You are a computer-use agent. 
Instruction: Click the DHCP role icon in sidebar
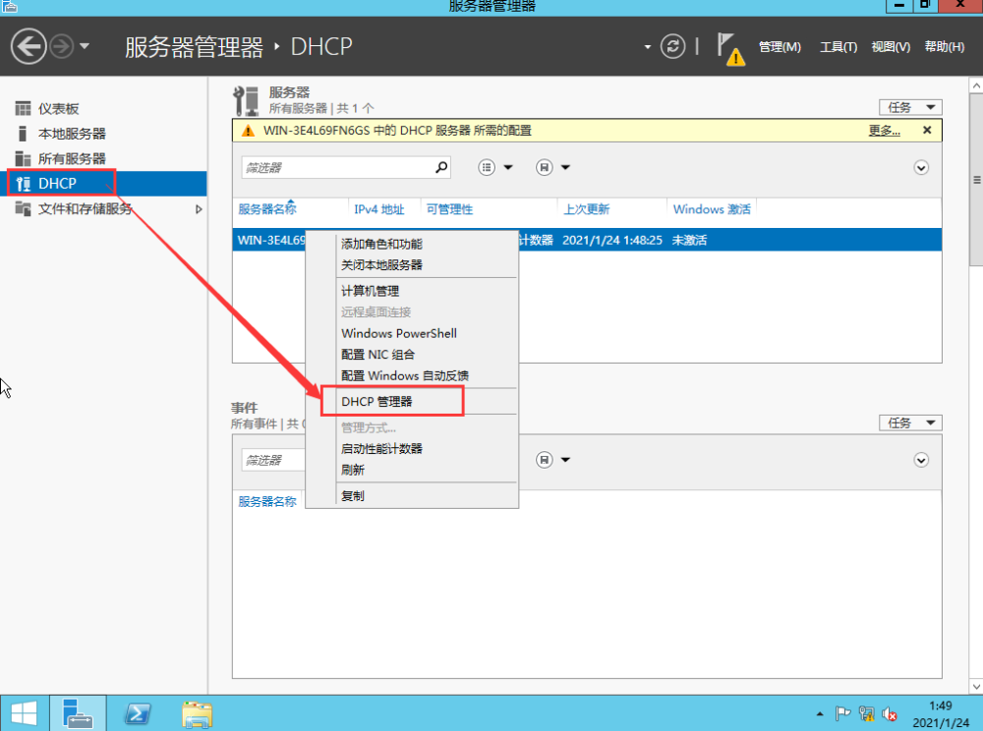point(24,184)
